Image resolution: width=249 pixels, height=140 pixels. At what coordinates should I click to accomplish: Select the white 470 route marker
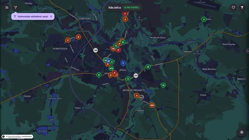(x=136, y=76)
